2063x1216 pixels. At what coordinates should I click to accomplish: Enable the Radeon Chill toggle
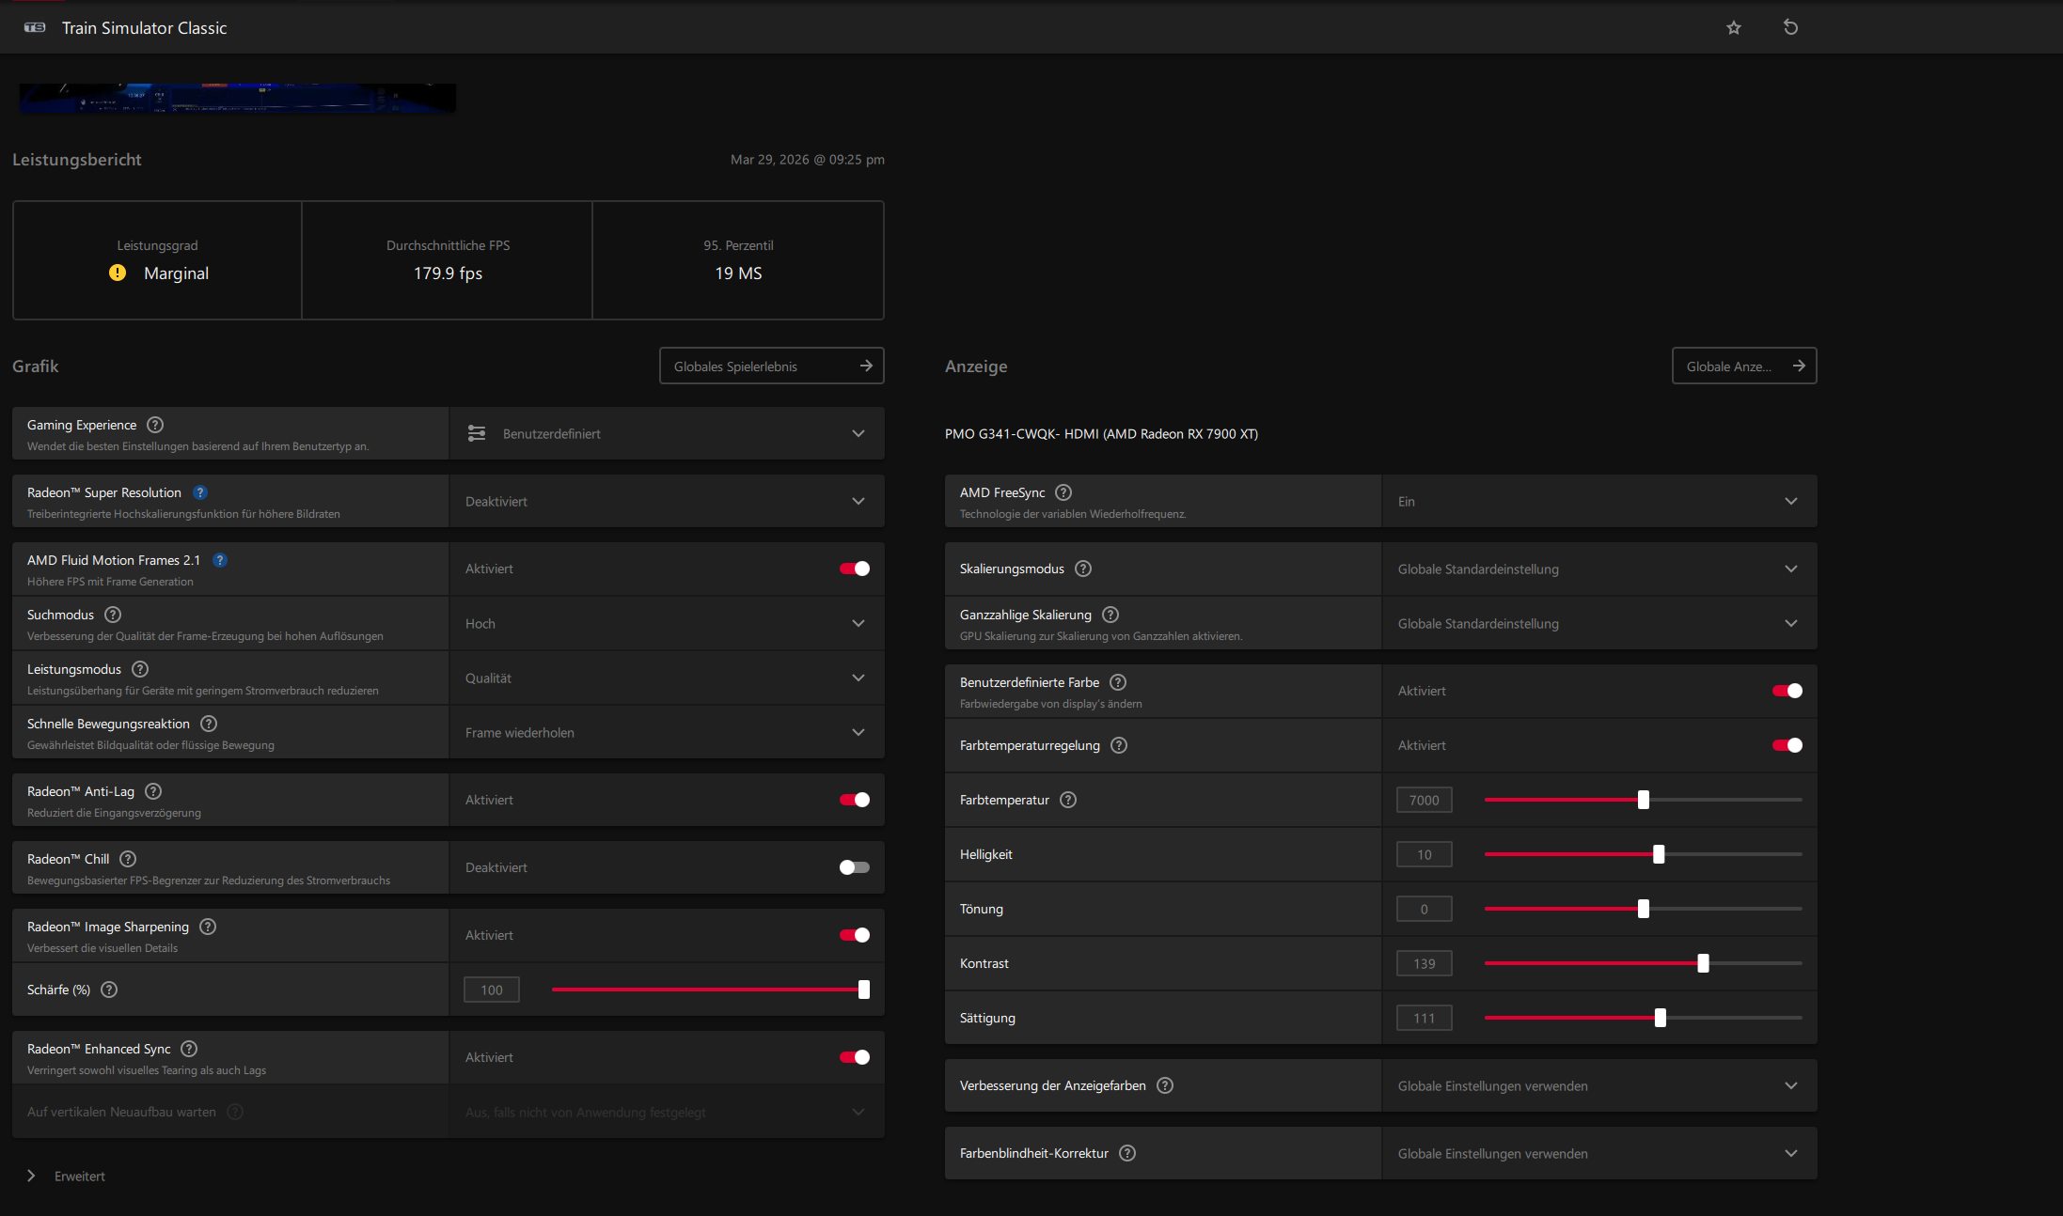pyautogui.click(x=854, y=867)
